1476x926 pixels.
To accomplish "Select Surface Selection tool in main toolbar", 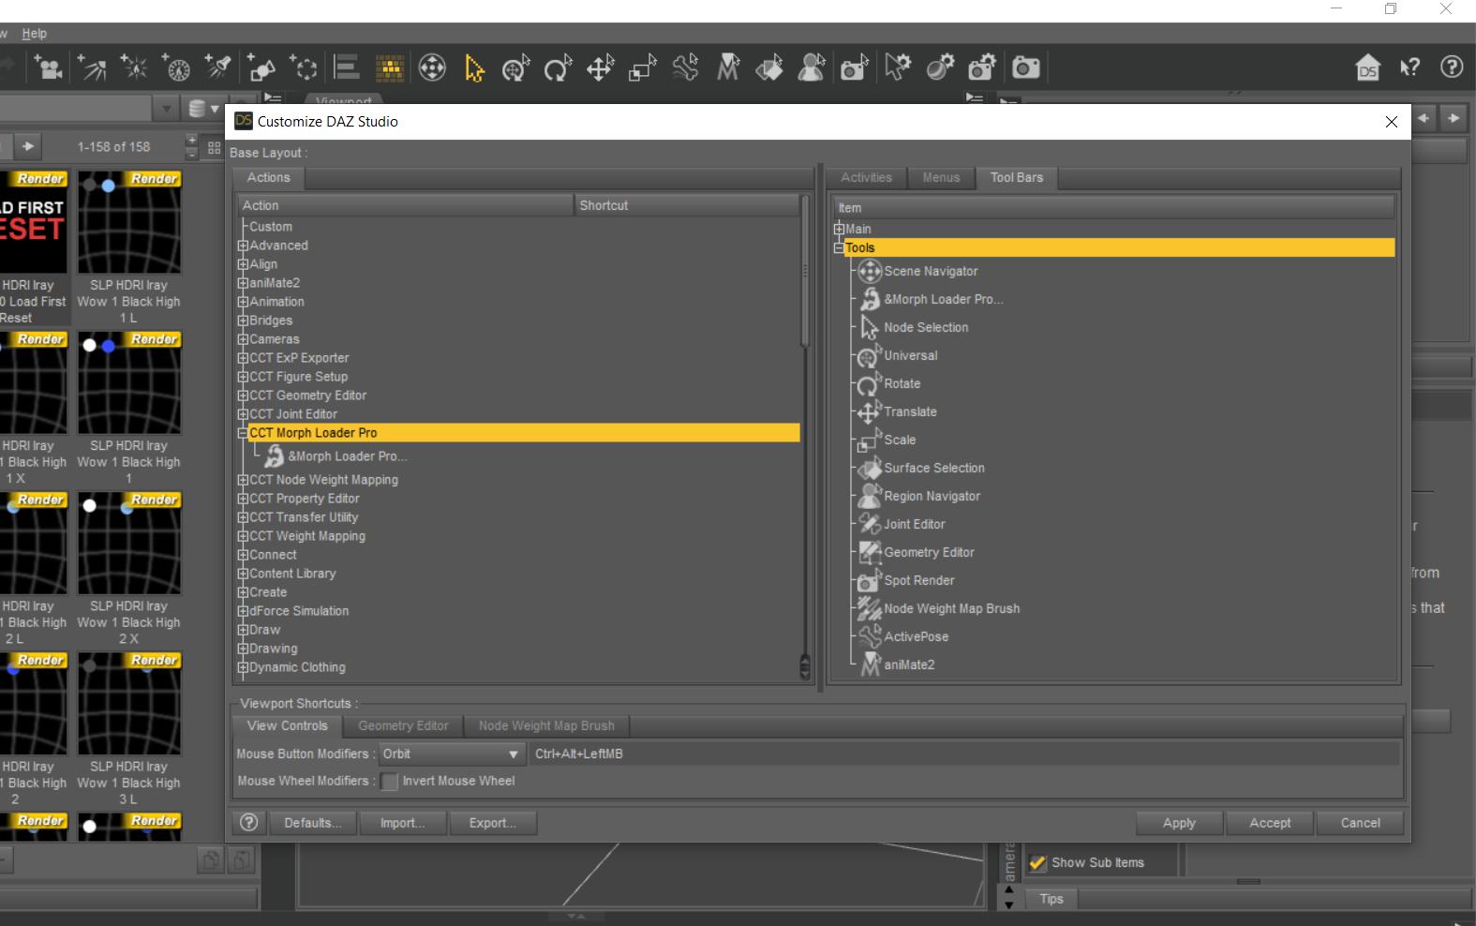I will 769,67.
